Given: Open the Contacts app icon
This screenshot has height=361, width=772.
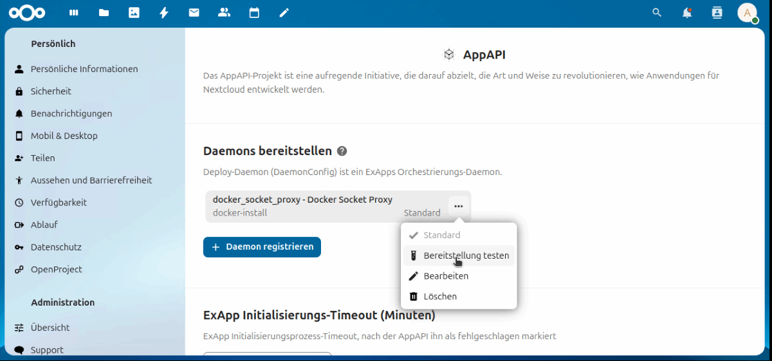Looking at the screenshot, I should (x=224, y=13).
